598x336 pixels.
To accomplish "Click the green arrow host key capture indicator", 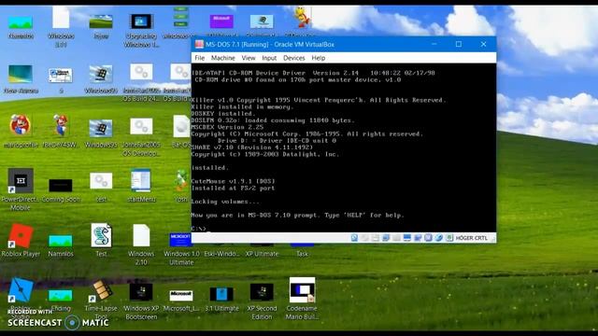I will pos(449,238).
